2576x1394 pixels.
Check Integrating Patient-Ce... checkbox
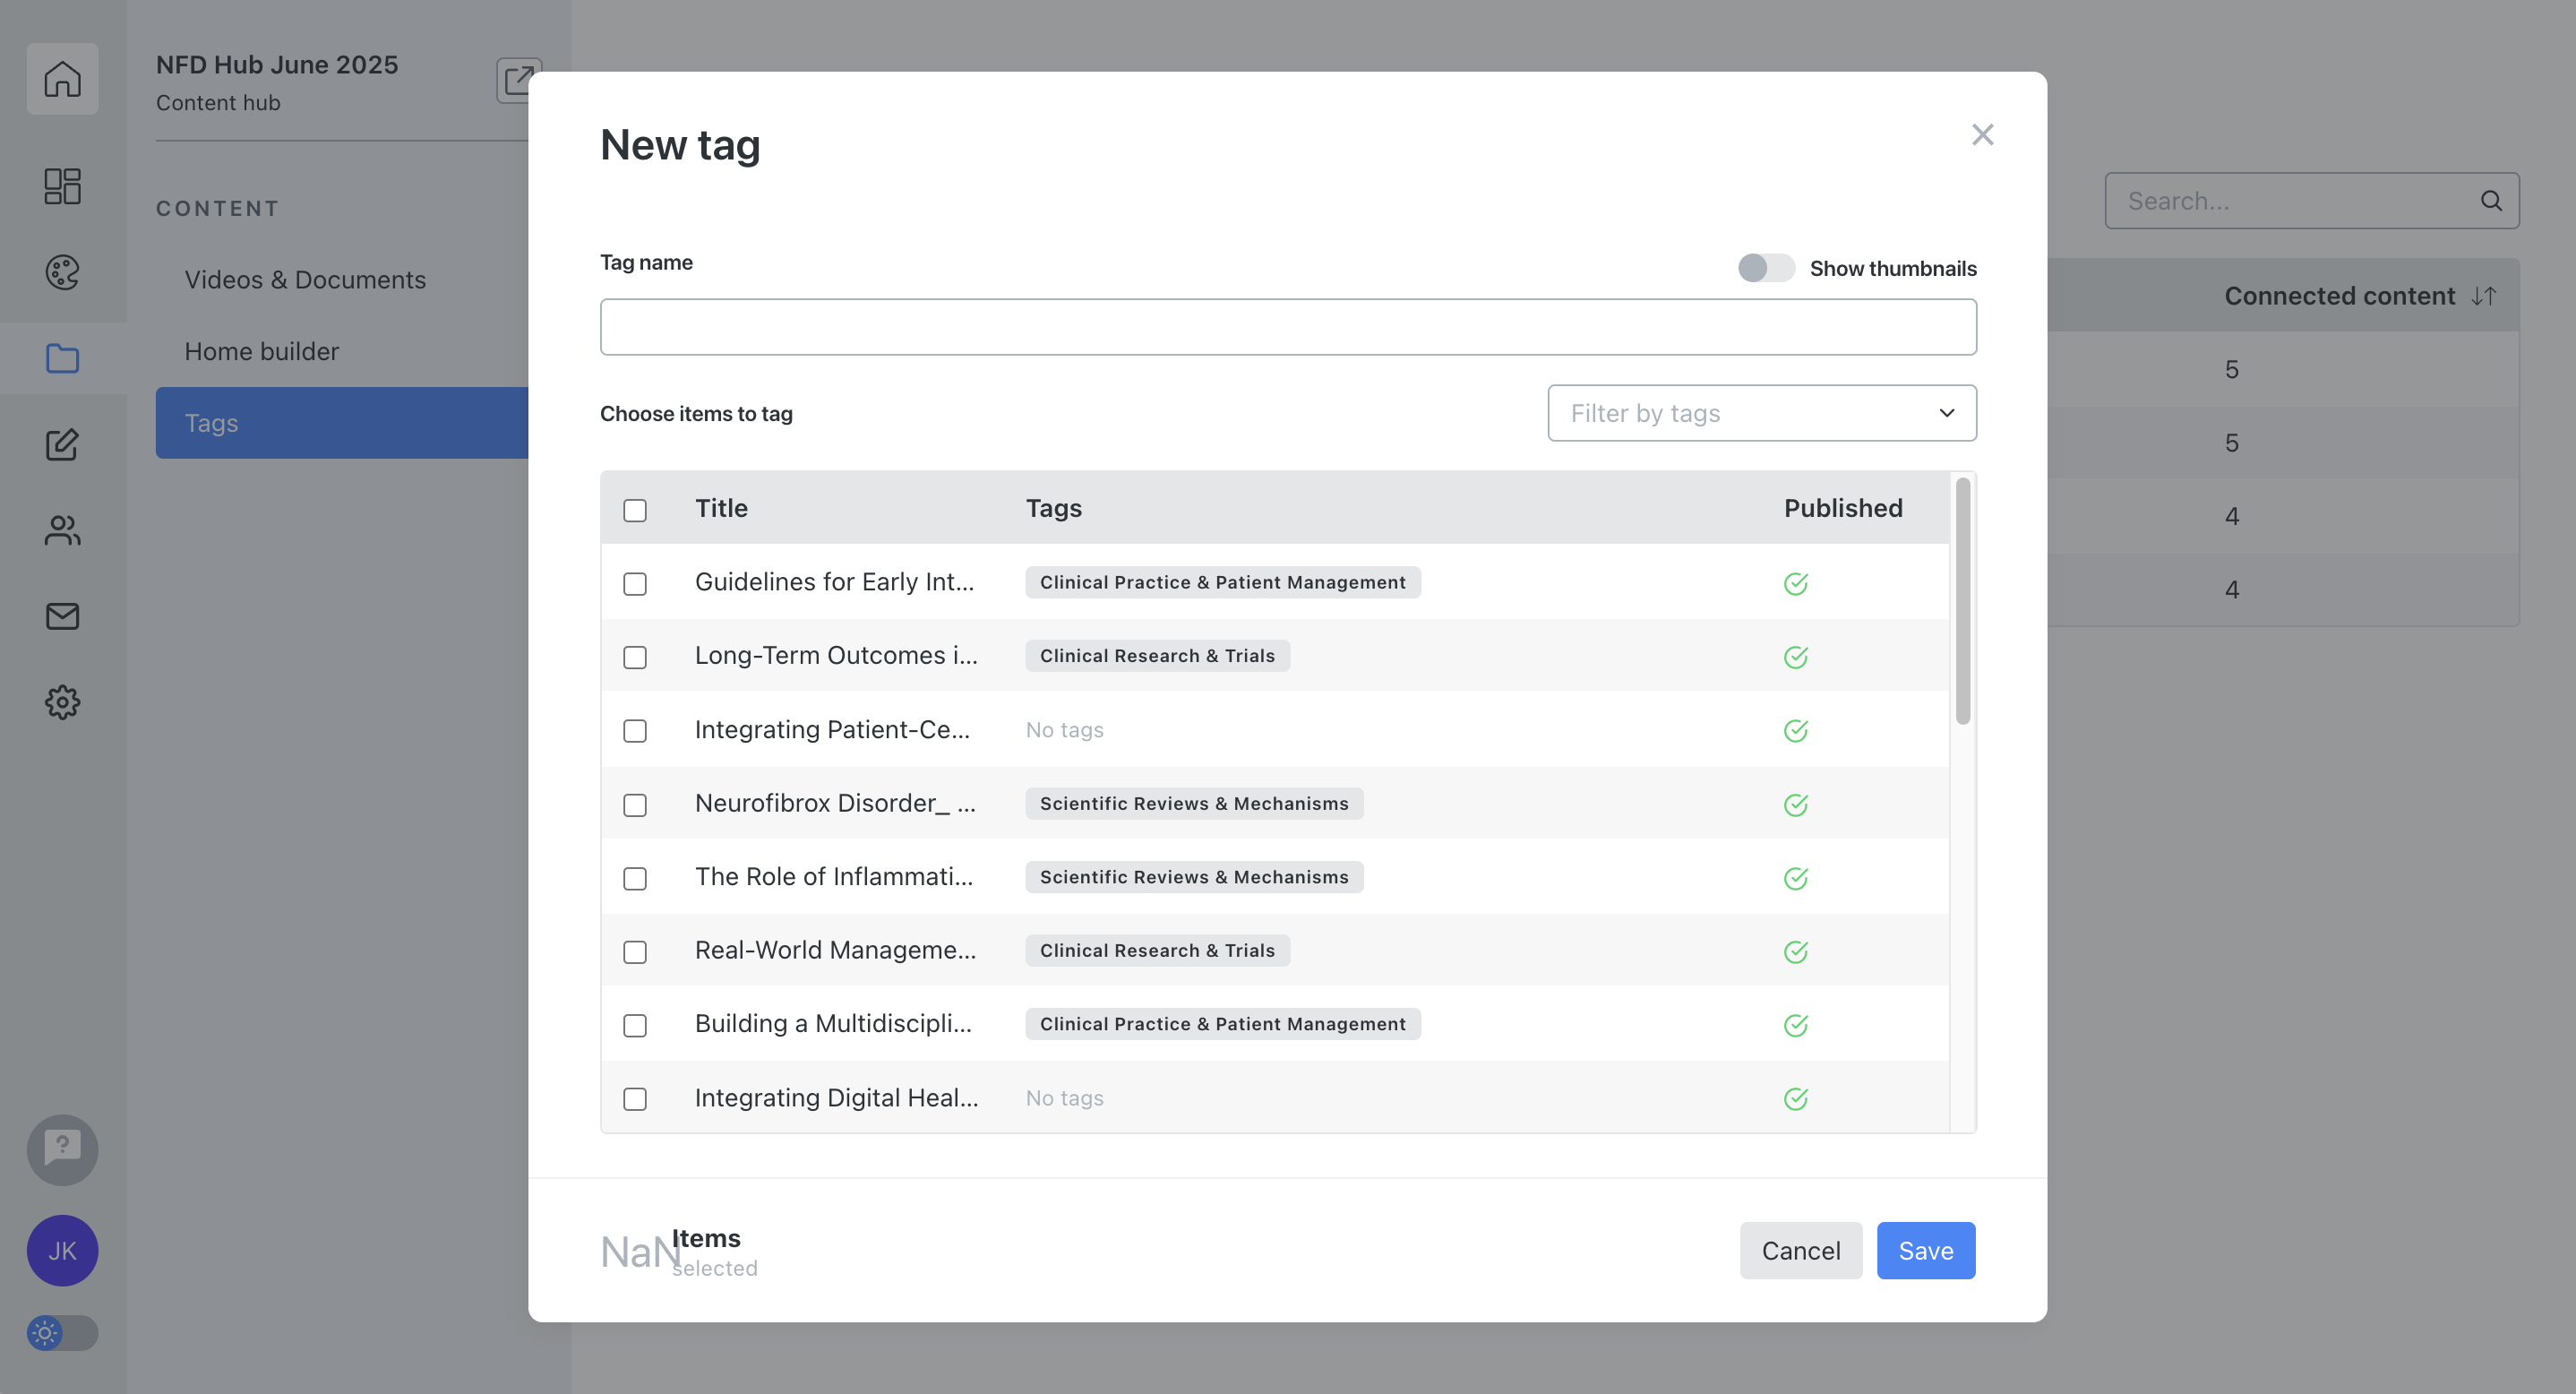coord(635,731)
